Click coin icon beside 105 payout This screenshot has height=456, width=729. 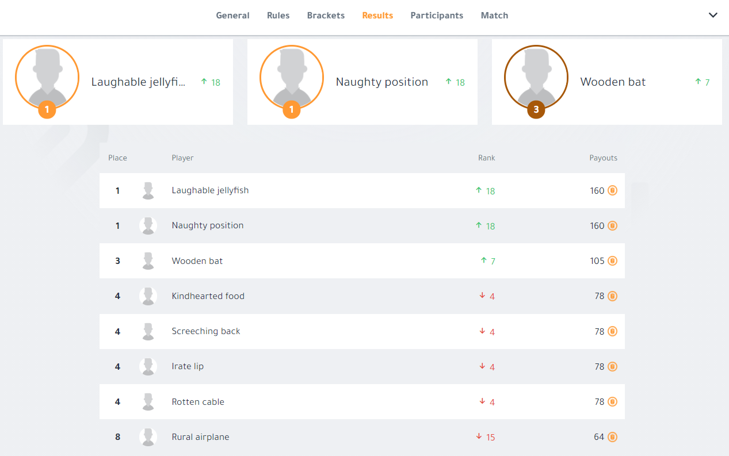pos(612,261)
